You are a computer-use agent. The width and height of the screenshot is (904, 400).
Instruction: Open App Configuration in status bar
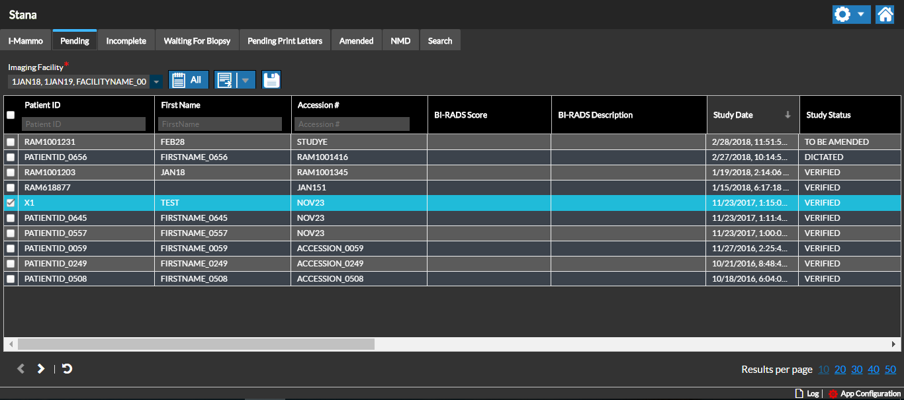tap(864, 393)
